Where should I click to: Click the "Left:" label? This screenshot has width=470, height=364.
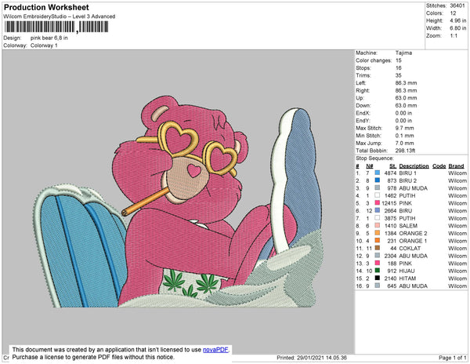click(360, 83)
